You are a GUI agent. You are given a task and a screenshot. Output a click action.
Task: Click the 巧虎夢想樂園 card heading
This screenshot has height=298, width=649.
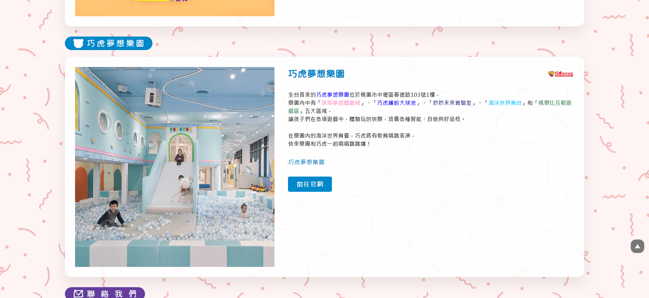click(x=316, y=74)
